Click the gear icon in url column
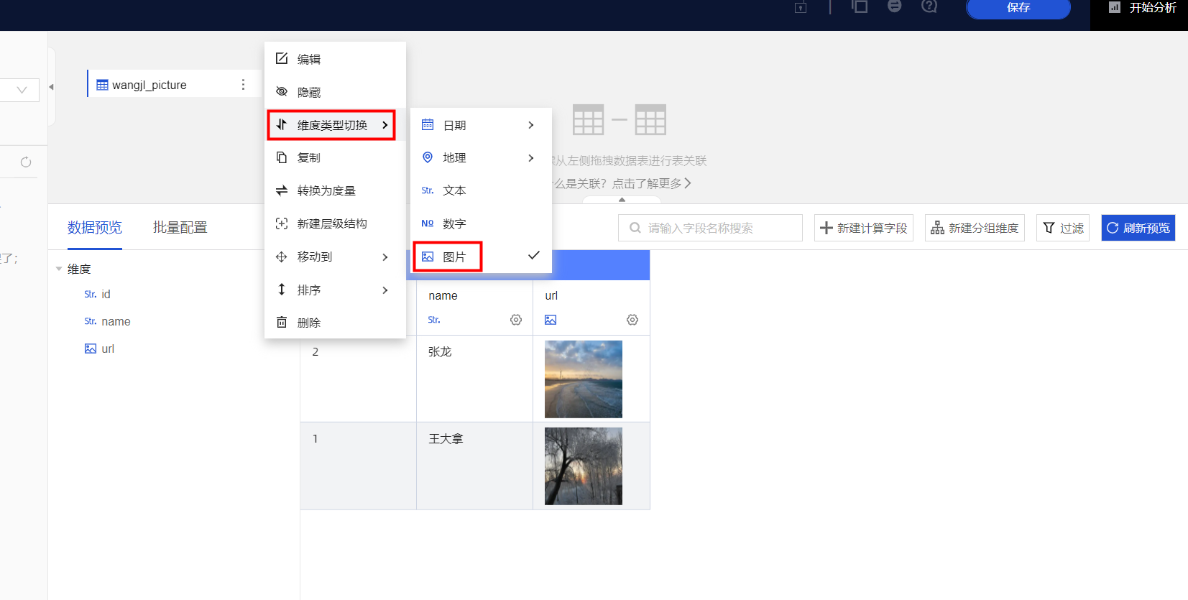 click(632, 320)
